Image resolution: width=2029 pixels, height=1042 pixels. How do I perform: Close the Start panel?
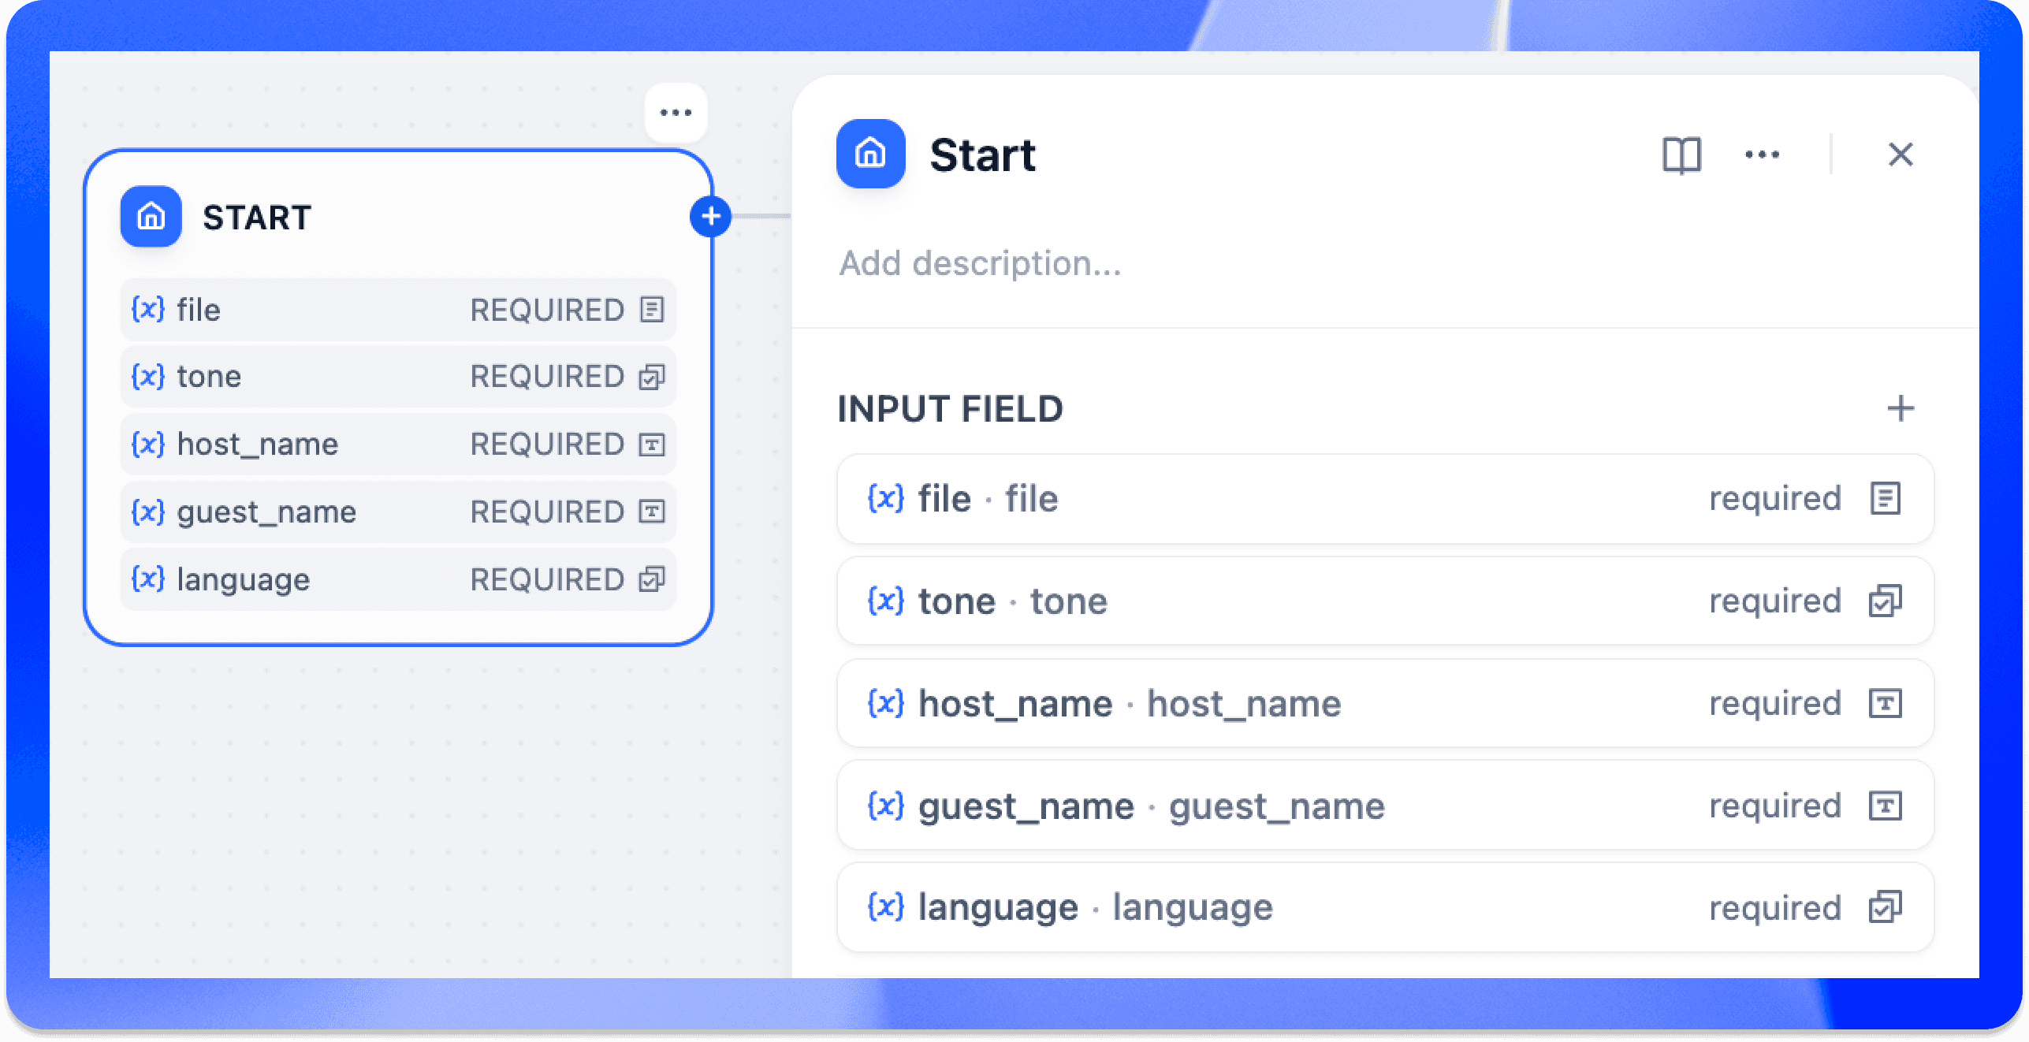[x=1901, y=154]
